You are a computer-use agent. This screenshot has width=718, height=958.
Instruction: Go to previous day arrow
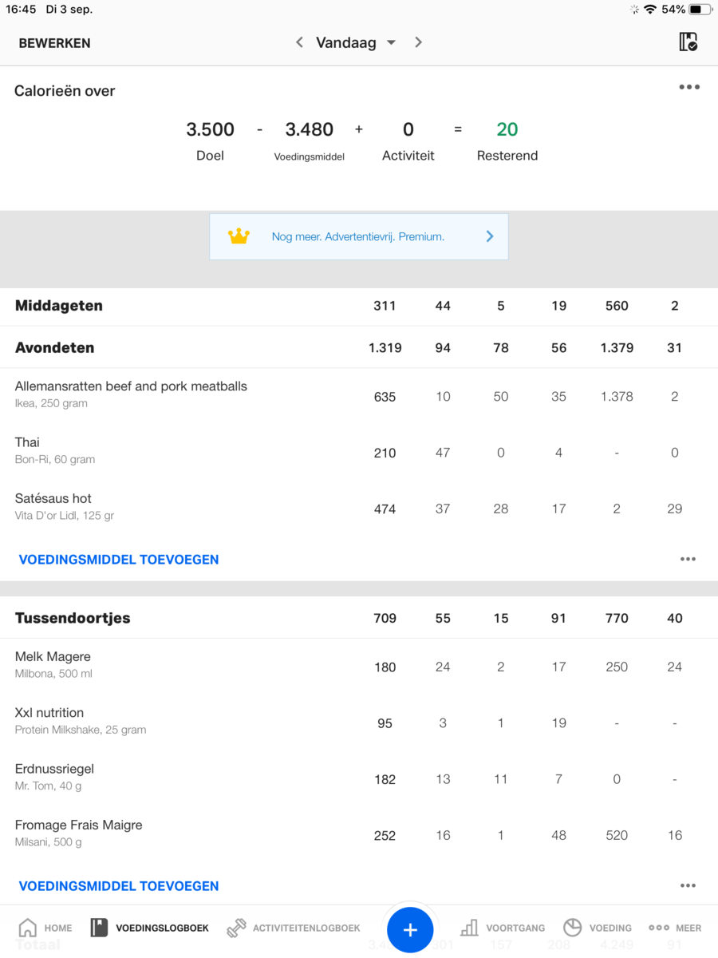point(299,43)
